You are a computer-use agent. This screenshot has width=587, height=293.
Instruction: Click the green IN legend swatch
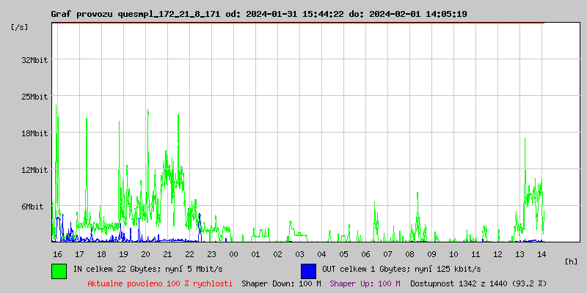click(x=59, y=270)
